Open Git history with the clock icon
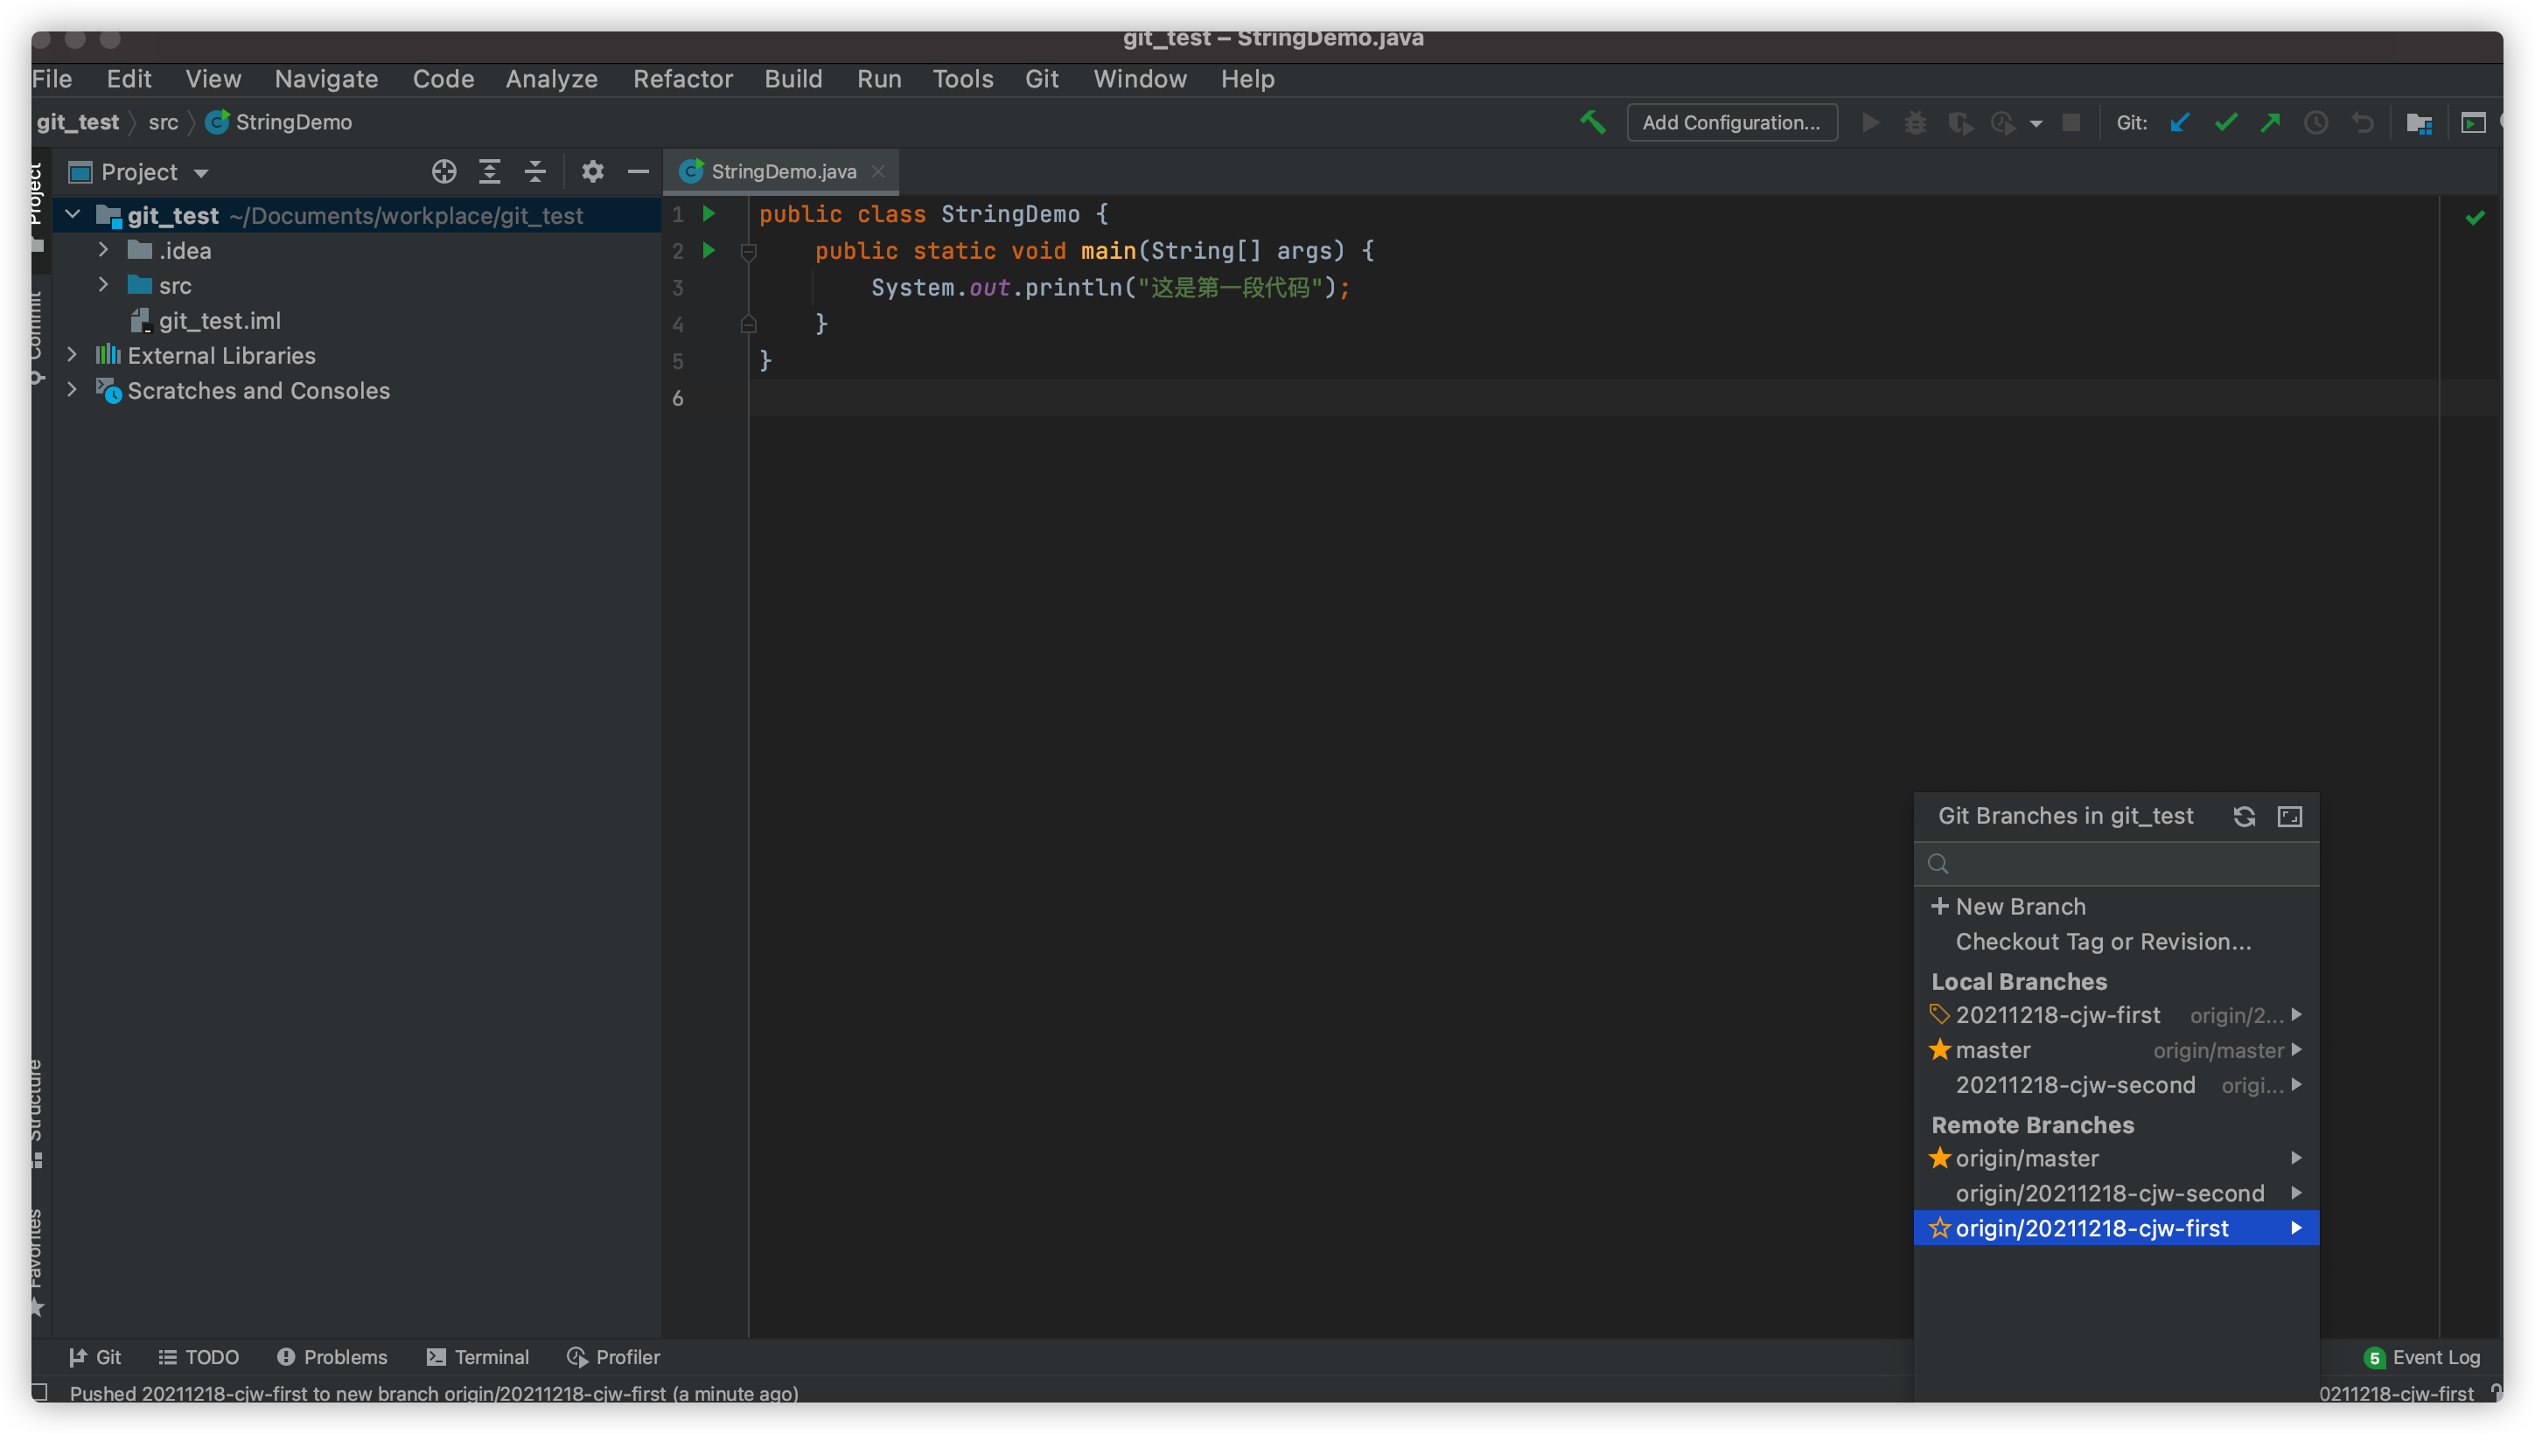 [2315, 122]
